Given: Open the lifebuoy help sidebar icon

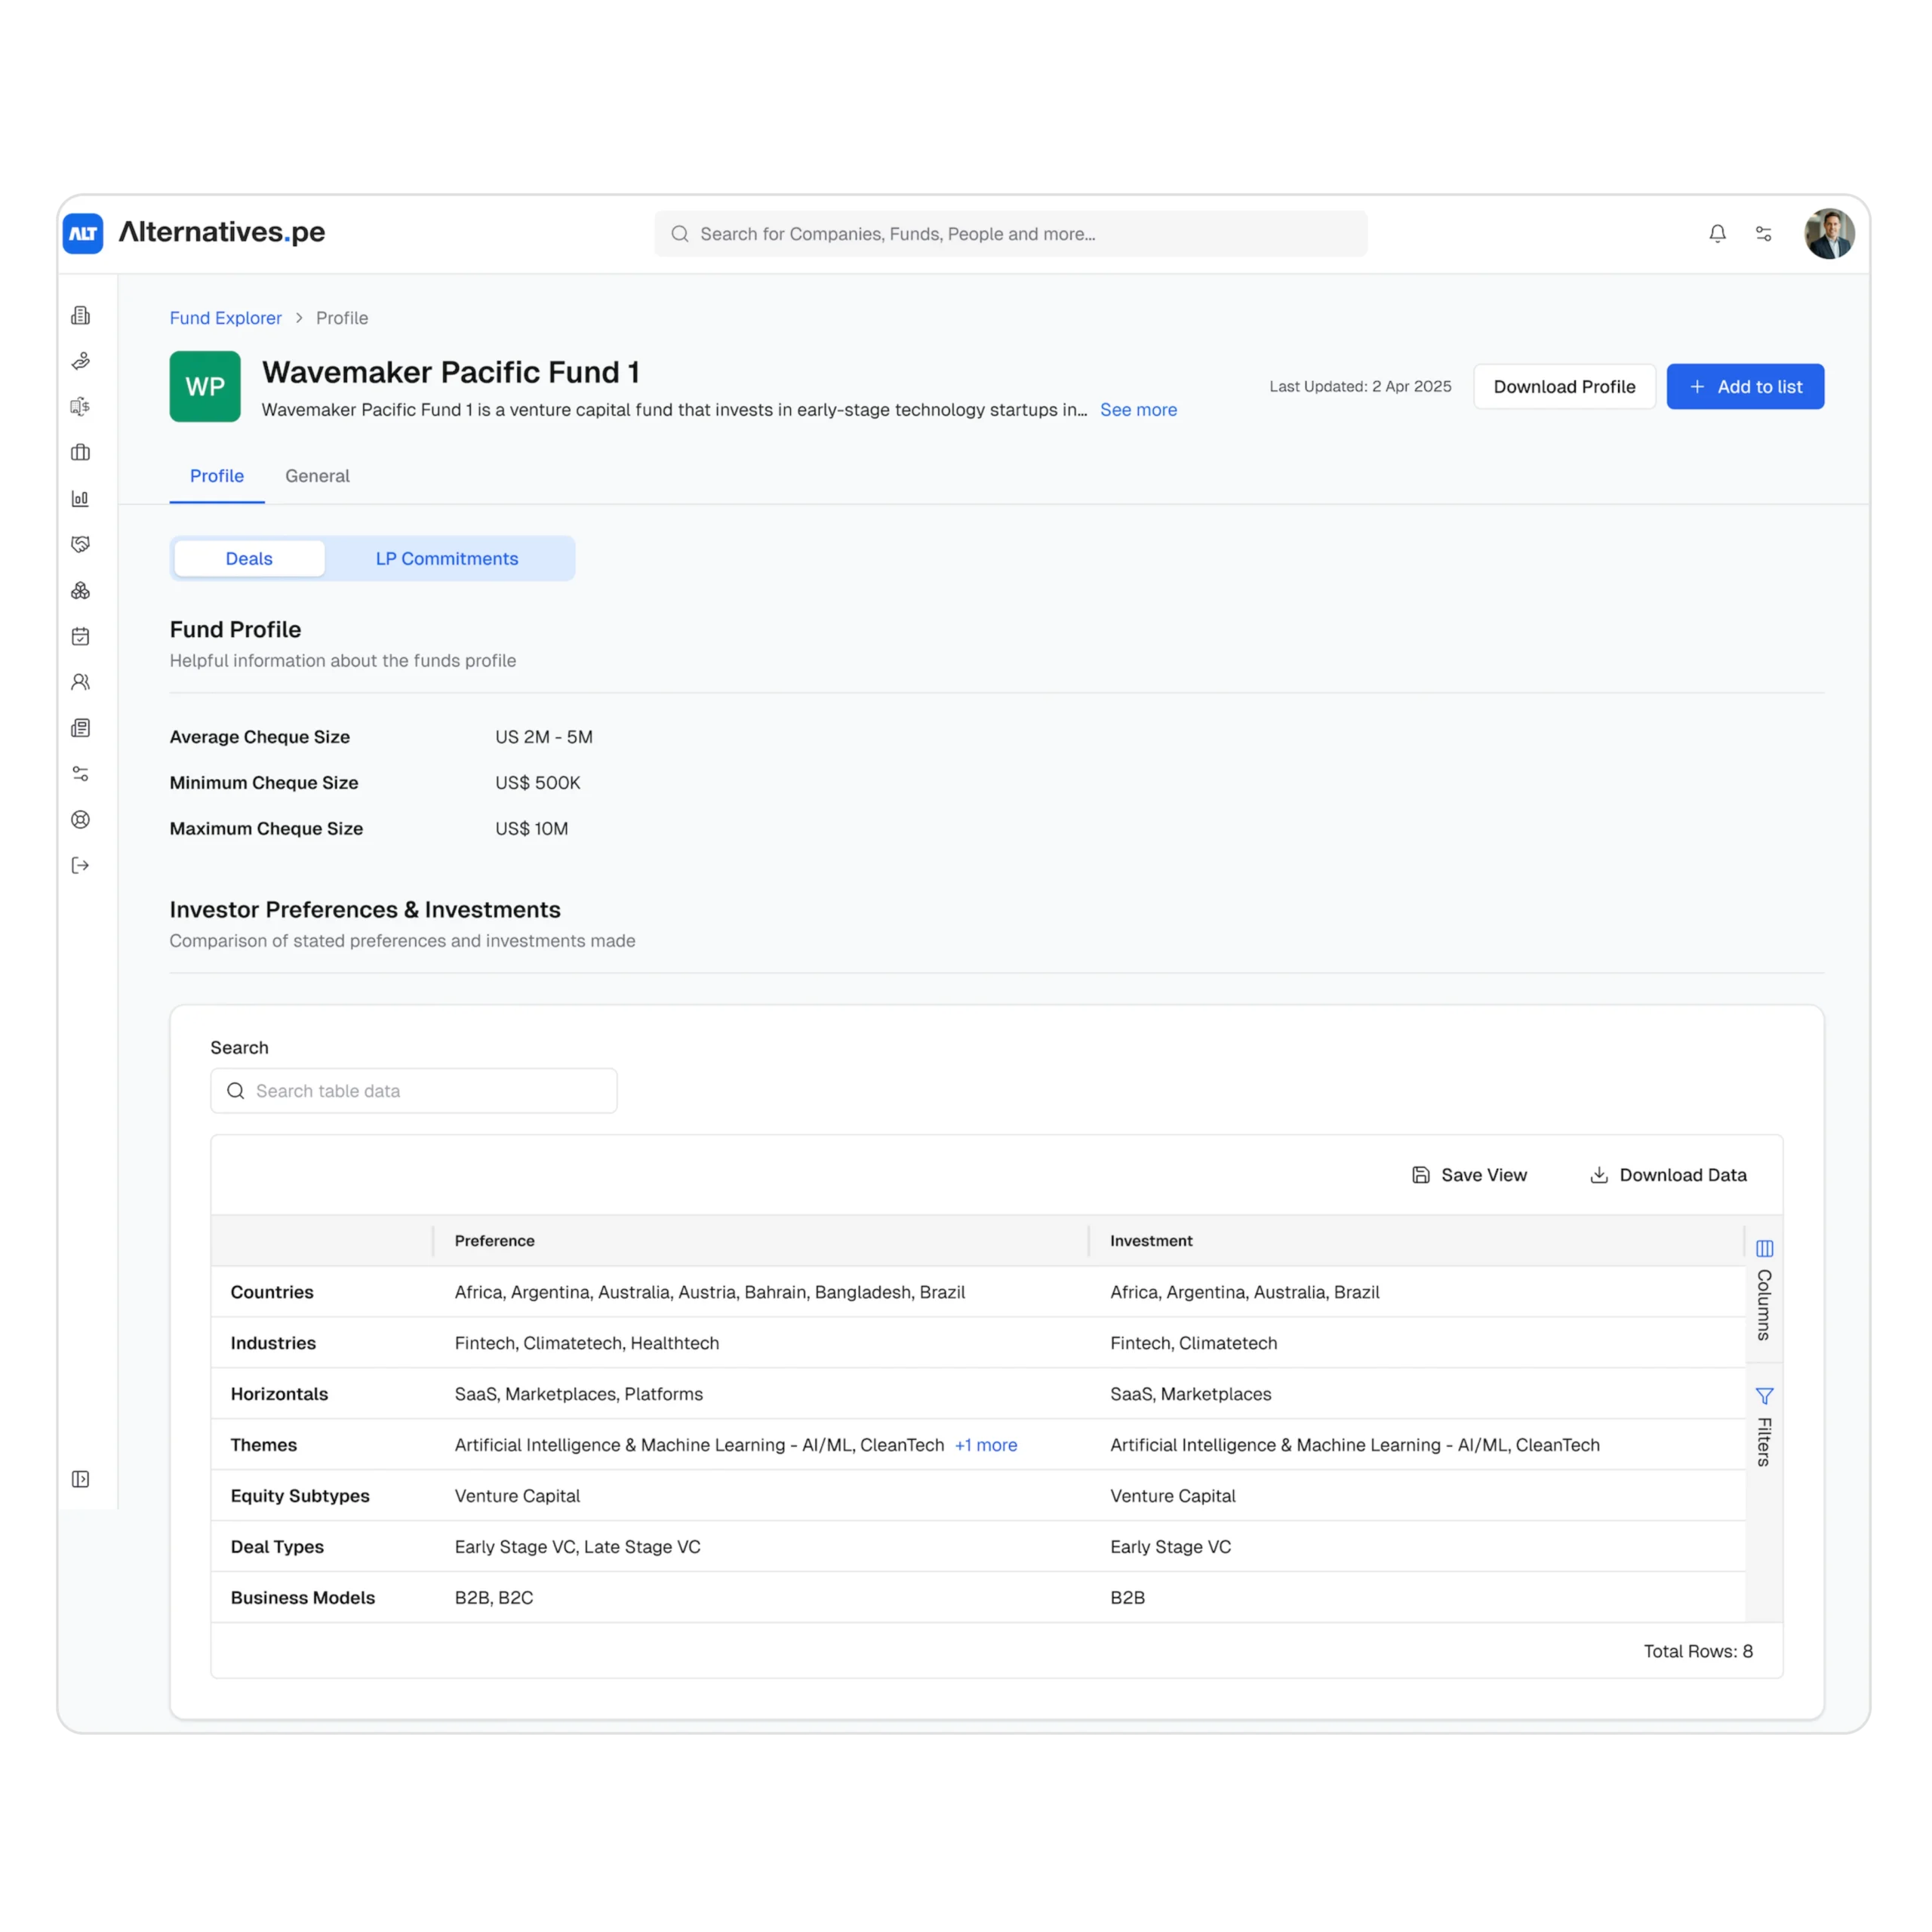Looking at the screenshot, I should click(x=81, y=820).
